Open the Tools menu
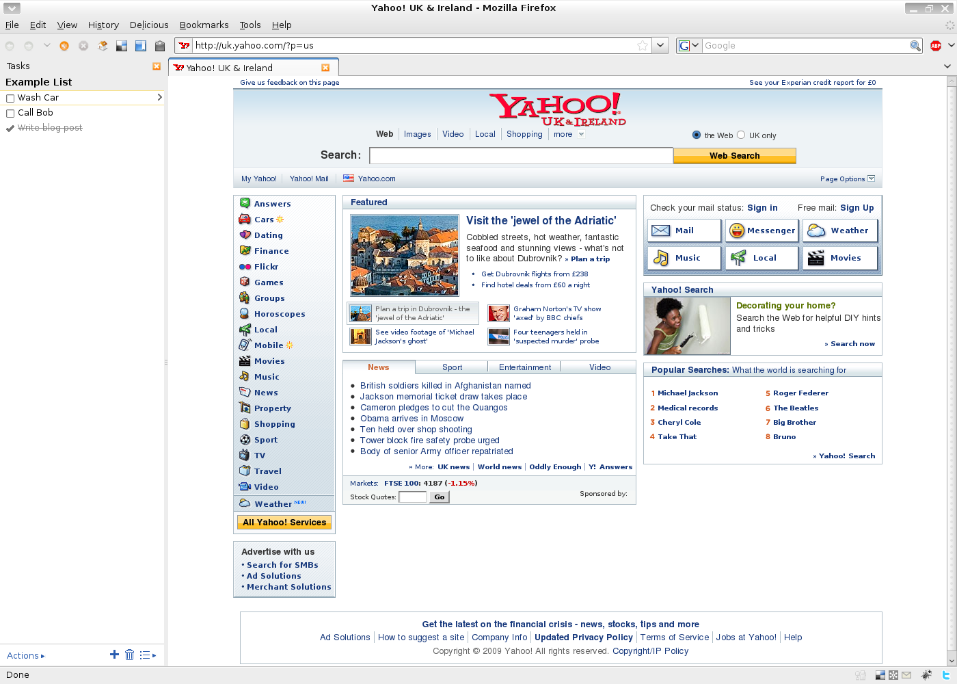This screenshot has width=957, height=684. [250, 25]
